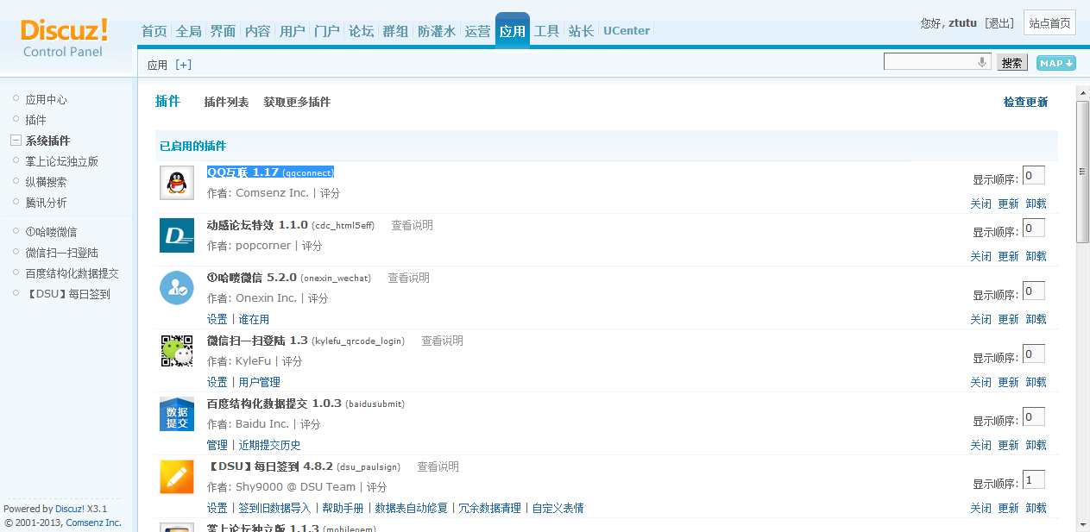Open the UCenter top menu

(627, 31)
